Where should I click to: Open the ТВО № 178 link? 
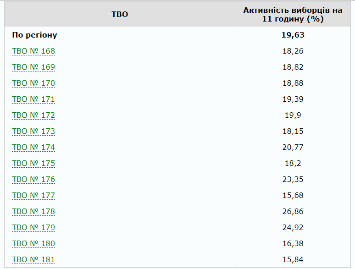(x=33, y=212)
